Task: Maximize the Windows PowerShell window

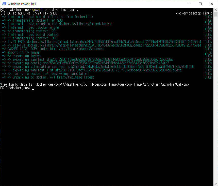Action: tap(200, 4)
